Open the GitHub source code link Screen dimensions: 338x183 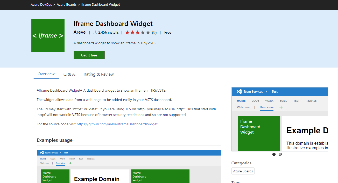(117, 124)
